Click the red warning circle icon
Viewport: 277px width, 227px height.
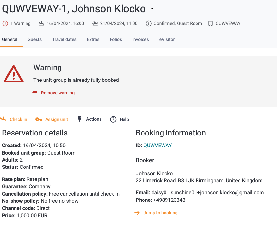click(x=5, y=23)
